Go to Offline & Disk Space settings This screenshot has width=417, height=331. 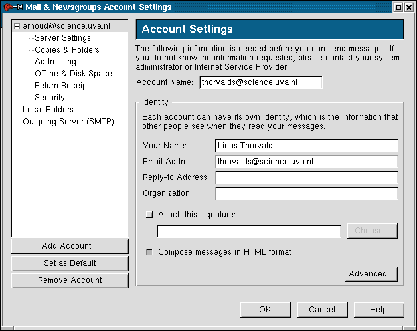[x=73, y=74]
